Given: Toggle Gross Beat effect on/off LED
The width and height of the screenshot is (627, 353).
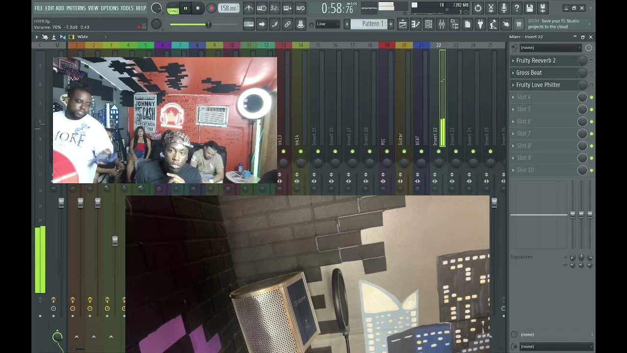Looking at the screenshot, I should (591, 73).
